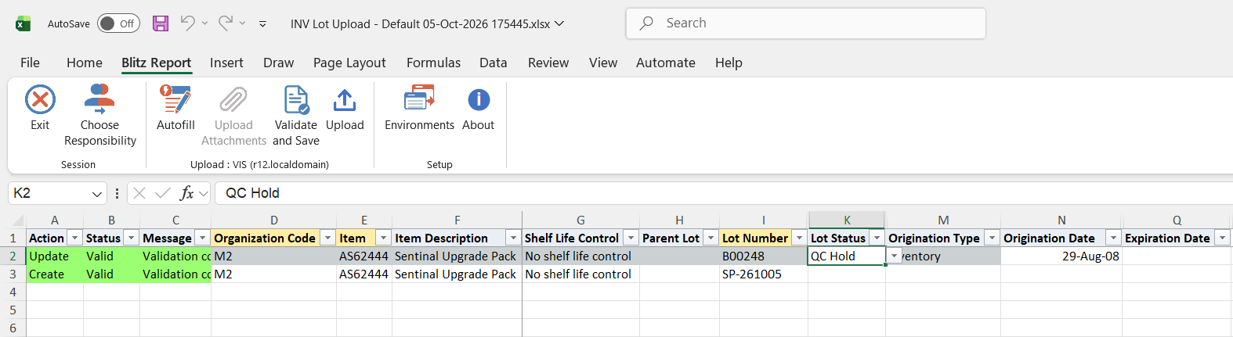Click the Exit session icon
Image resolution: width=1233 pixels, height=337 pixels.
(x=40, y=100)
